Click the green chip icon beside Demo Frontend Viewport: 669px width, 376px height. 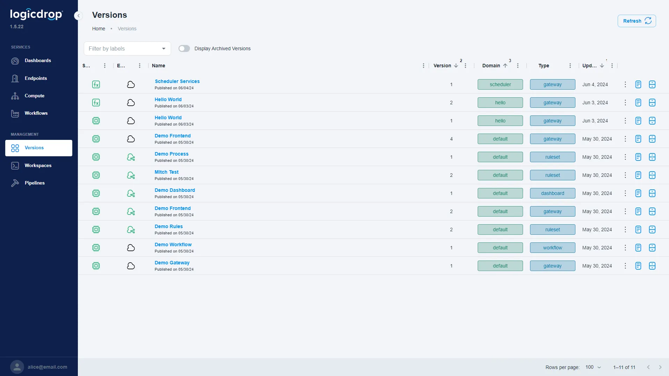[x=96, y=139]
